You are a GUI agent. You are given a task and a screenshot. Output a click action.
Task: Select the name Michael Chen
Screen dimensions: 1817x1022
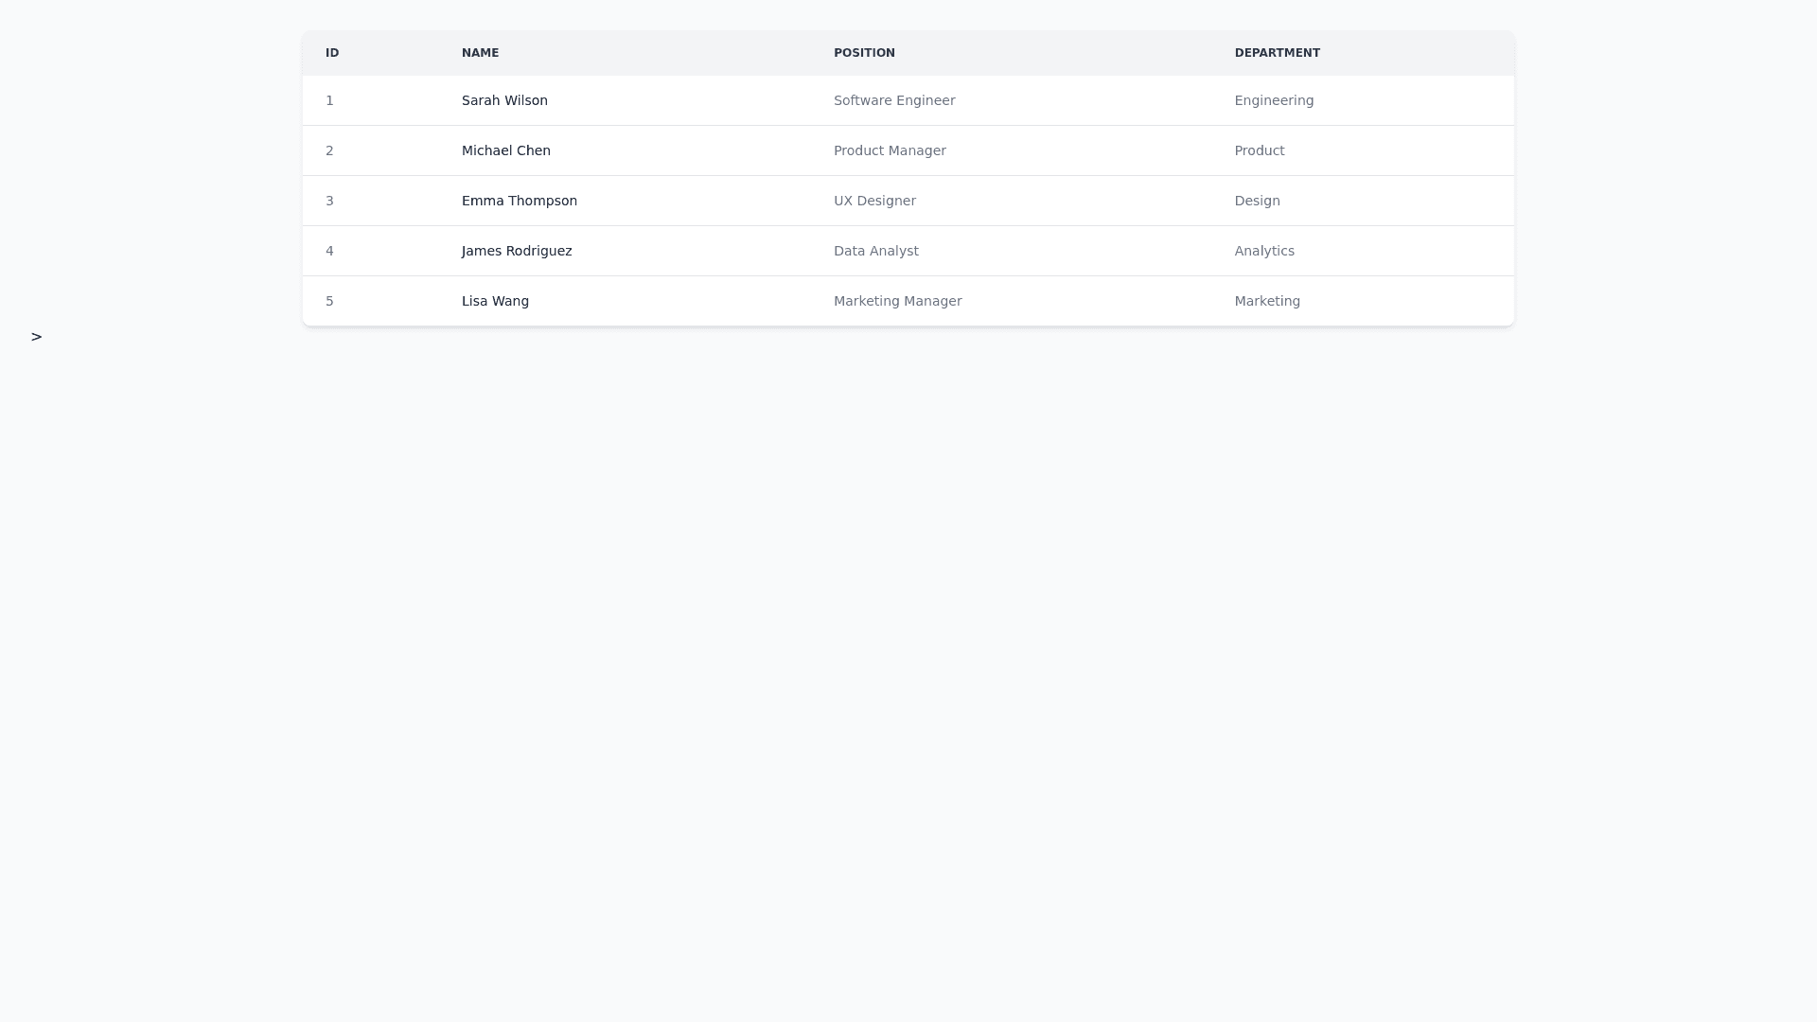[x=506, y=150]
